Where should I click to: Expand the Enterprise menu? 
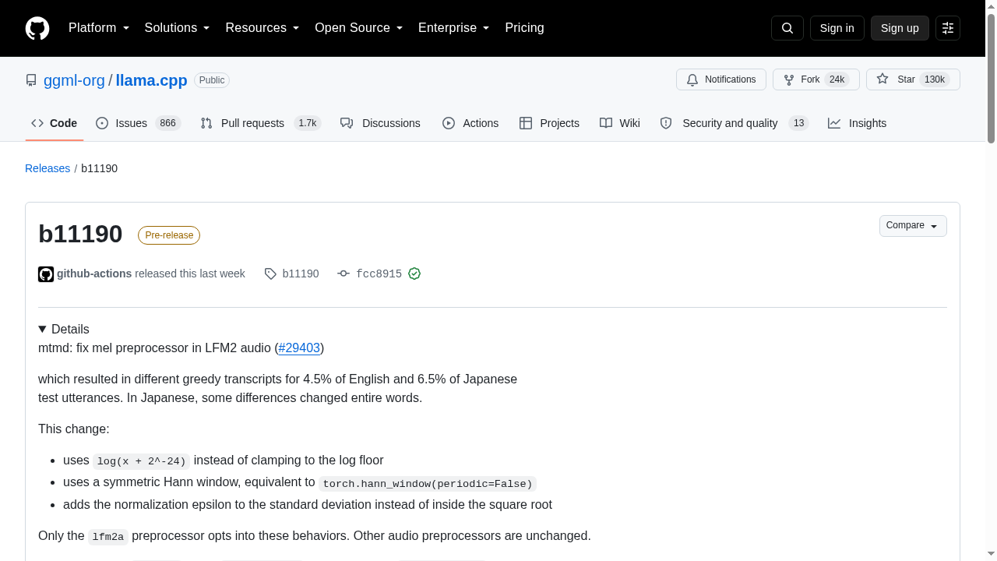pos(453,28)
